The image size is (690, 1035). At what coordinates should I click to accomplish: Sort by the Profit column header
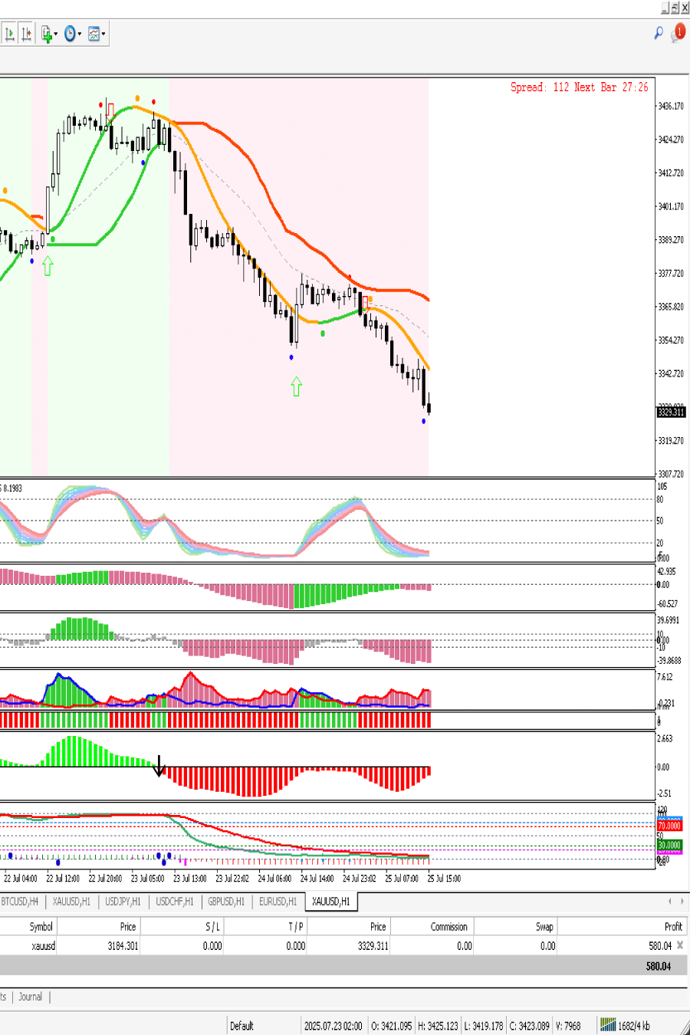[672, 927]
